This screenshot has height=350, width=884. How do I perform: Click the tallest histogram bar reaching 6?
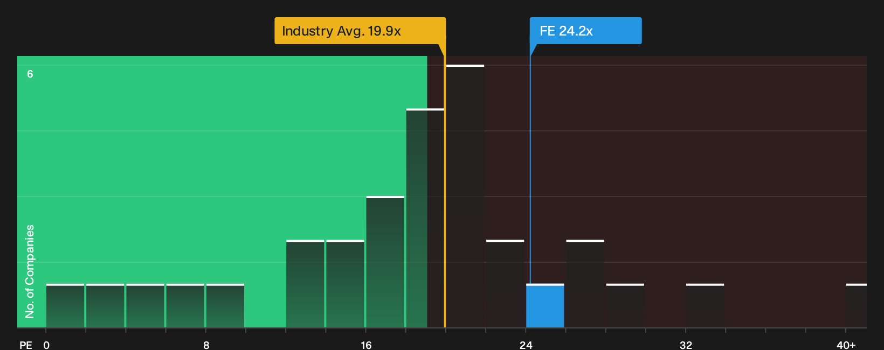coord(465,197)
